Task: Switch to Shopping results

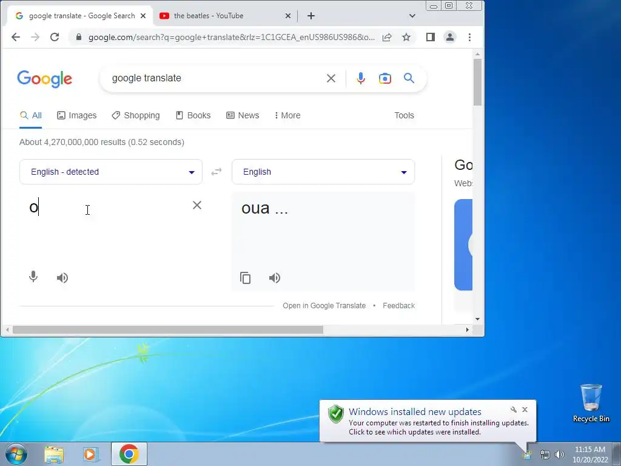Action: [x=136, y=115]
